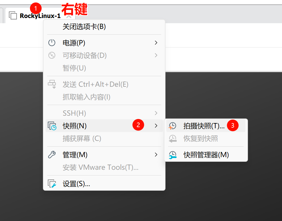The width and height of the screenshot is (282, 221).
Task: Expand the arrow next to 电源(P)
Action: pos(156,43)
